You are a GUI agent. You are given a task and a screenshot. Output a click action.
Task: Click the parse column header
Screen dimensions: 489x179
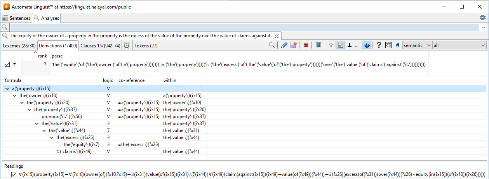tap(57, 56)
